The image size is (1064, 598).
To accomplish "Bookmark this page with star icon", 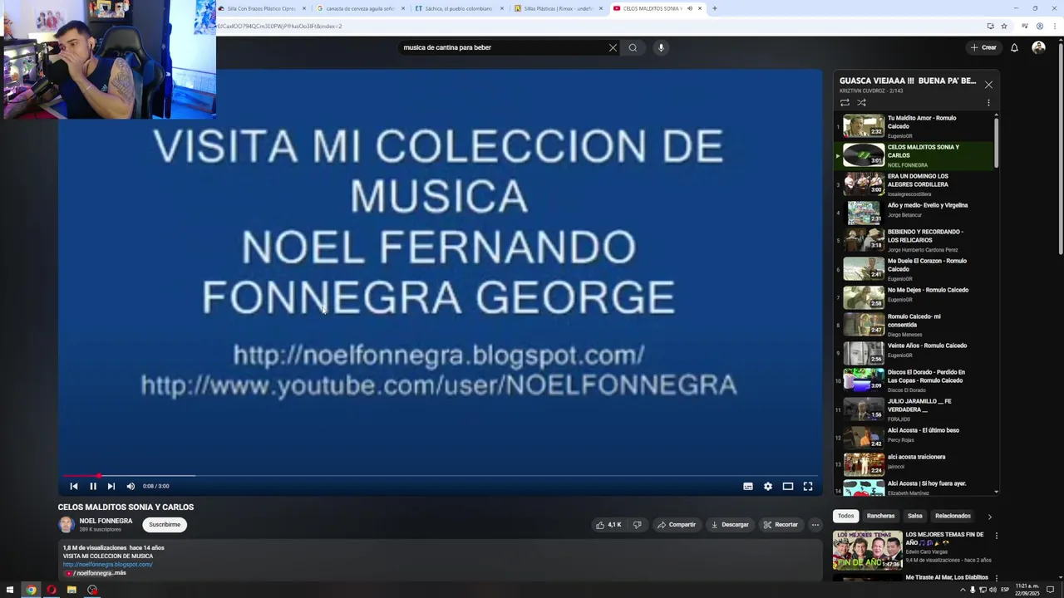I will [1004, 26].
